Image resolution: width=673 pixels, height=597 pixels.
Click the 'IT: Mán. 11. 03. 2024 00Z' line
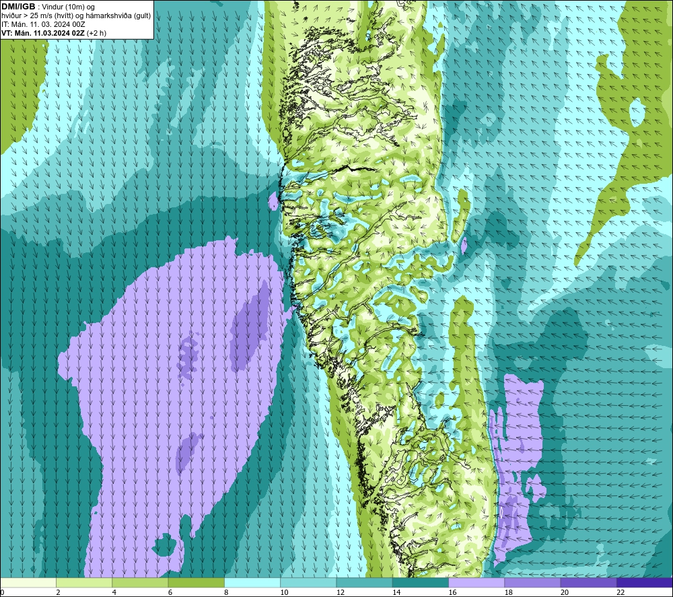tap(43, 24)
